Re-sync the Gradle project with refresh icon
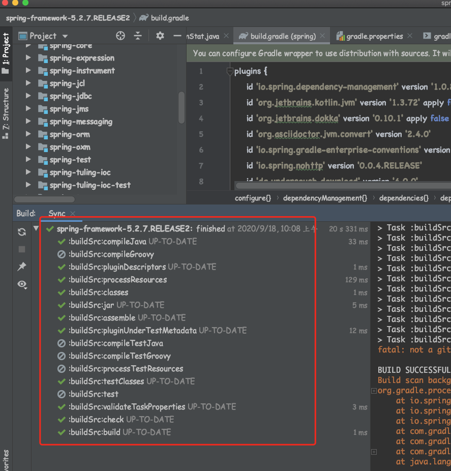Image resolution: width=451 pixels, height=471 pixels. (21, 231)
